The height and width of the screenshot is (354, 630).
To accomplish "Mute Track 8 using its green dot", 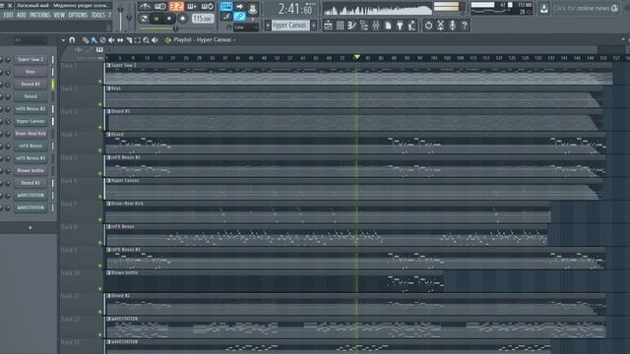I will (100, 243).
